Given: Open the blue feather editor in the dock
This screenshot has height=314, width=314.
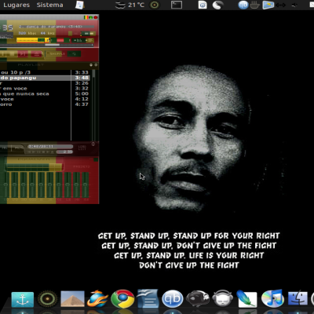Looking at the screenshot, I should pyautogui.click(x=246, y=298).
